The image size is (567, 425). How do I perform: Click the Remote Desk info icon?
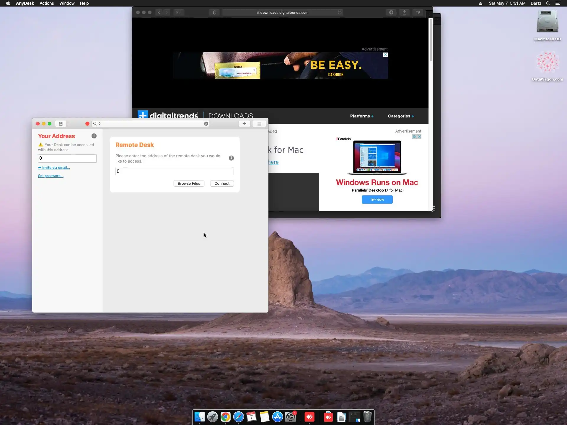231,158
